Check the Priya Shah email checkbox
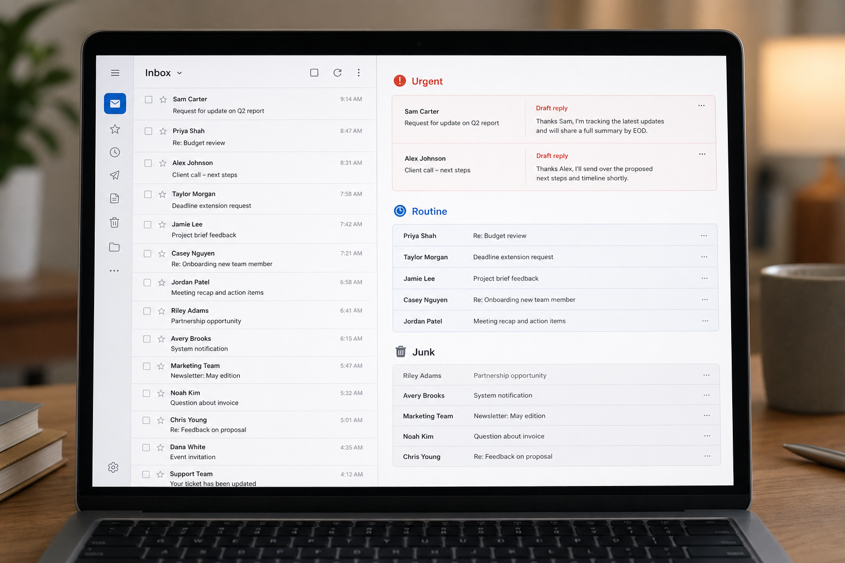The width and height of the screenshot is (845, 563). point(149,131)
